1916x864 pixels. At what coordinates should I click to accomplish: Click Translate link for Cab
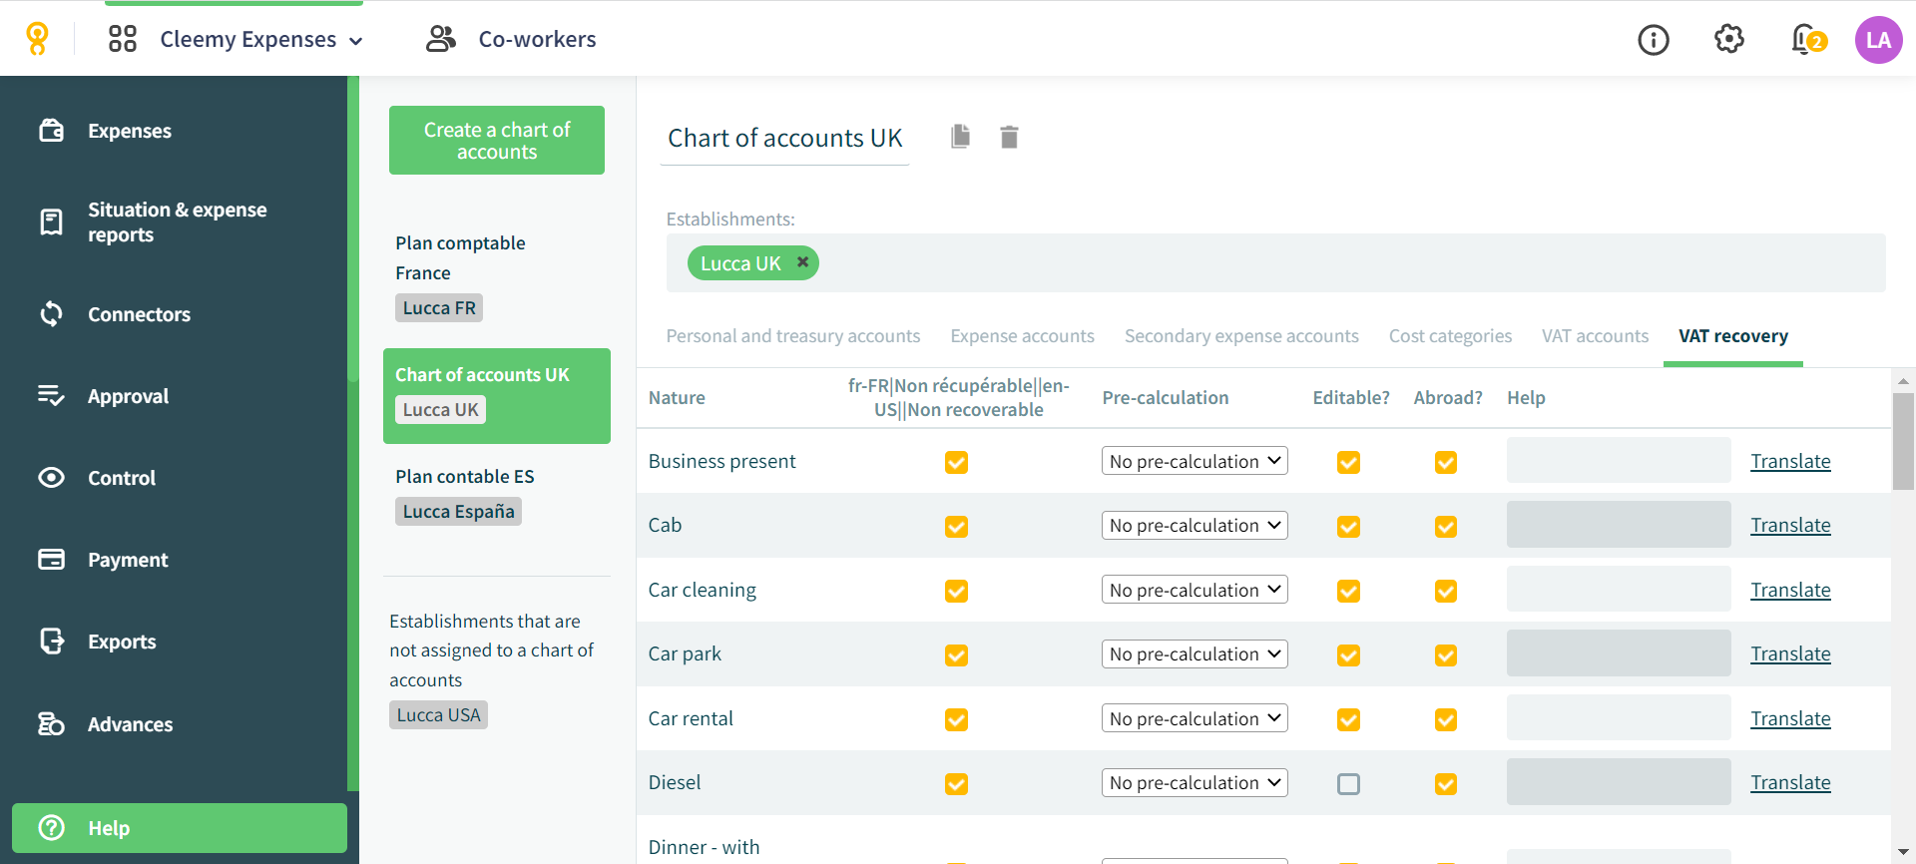(x=1790, y=525)
